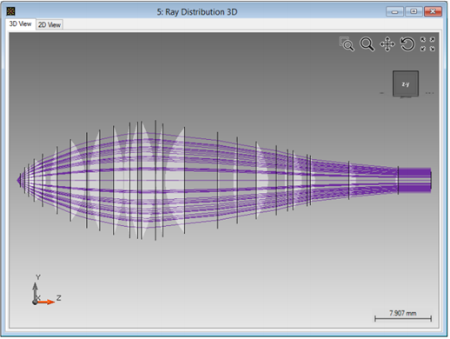The image size is (450, 339).
Task: Click the reset view rotation icon
Action: tap(407, 44)
